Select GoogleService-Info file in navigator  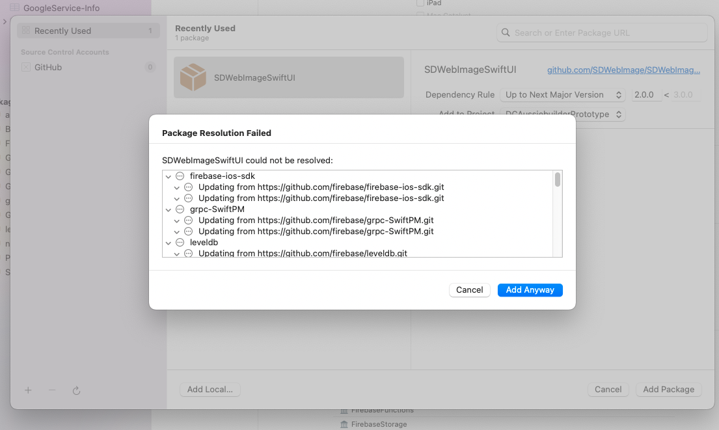tap(61, 8)
